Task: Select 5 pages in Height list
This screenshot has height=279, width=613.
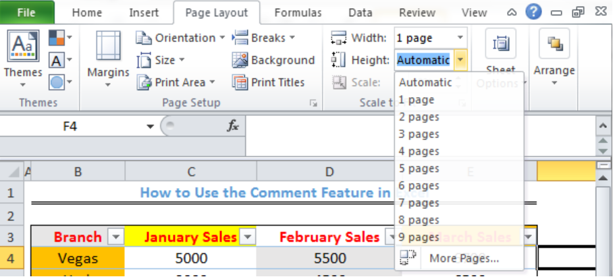Action: [459, 168]
